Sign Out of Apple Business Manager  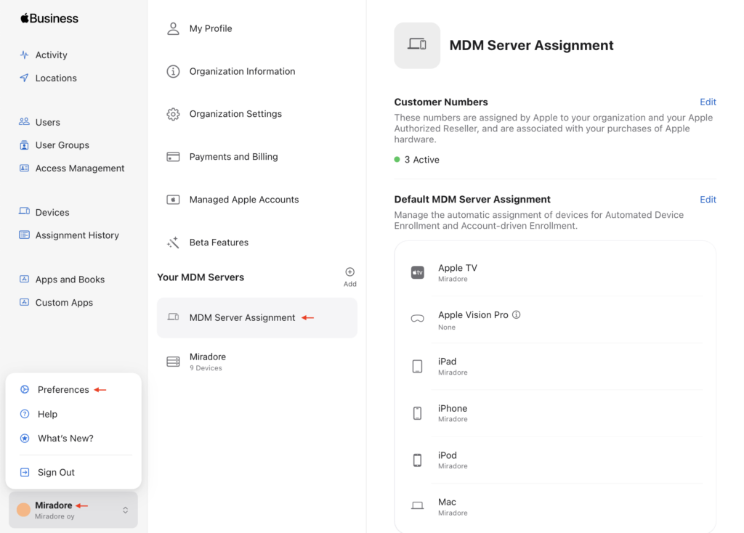tap(56, 472)
